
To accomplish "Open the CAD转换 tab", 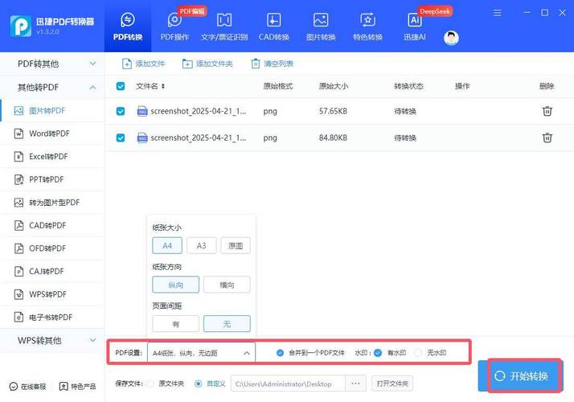I will (273, 27).
